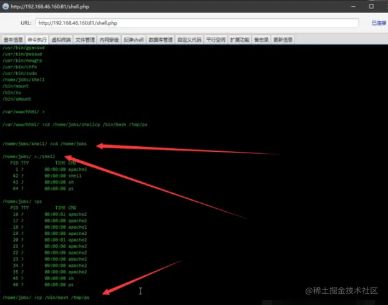
Task: Go to the 文件管理 tab
Action: [85, 39]
